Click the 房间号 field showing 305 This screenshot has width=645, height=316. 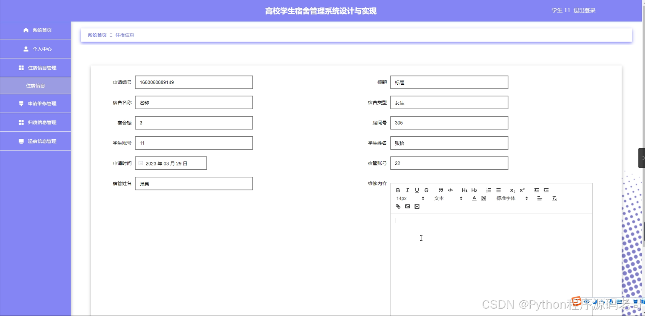coord(449,123)
